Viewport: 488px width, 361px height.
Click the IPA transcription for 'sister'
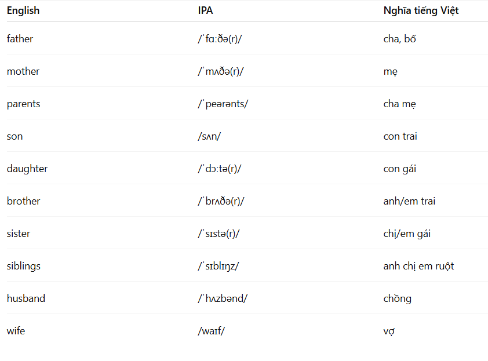[218, 234]
